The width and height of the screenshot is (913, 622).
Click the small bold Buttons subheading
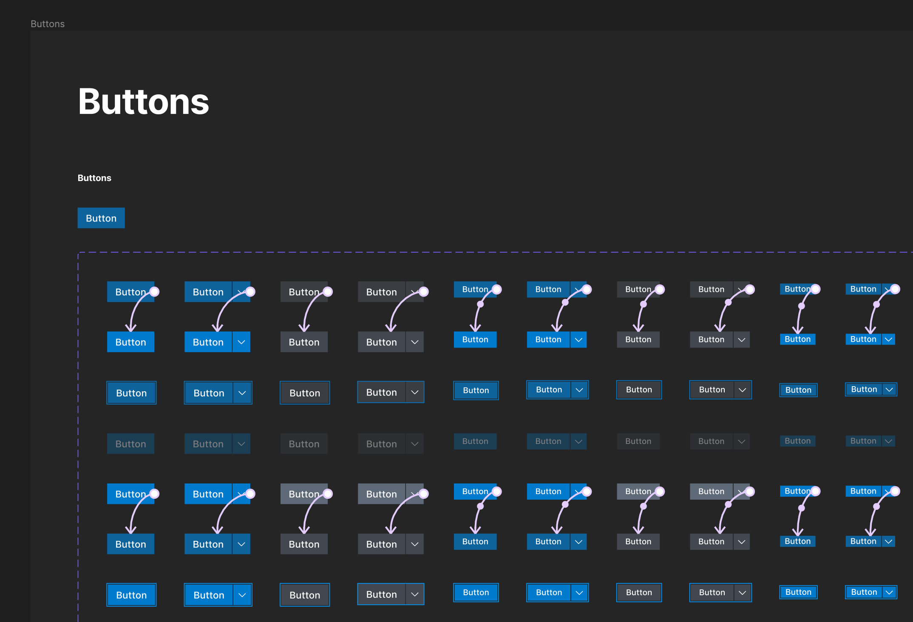coord(94,178)
